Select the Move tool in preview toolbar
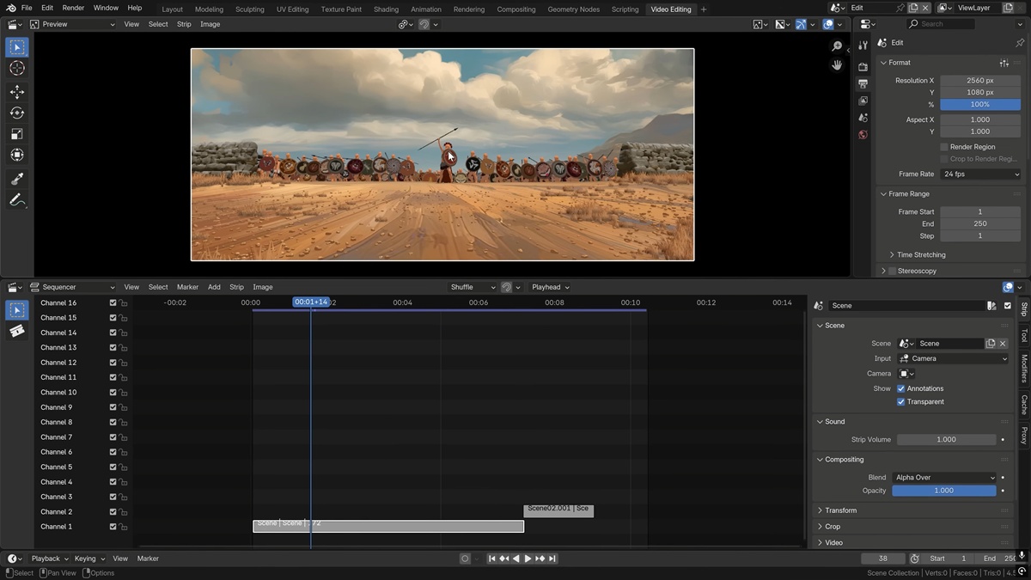Image resolution: width=1031 pixels, height=580 pixels. coord(17,91)
